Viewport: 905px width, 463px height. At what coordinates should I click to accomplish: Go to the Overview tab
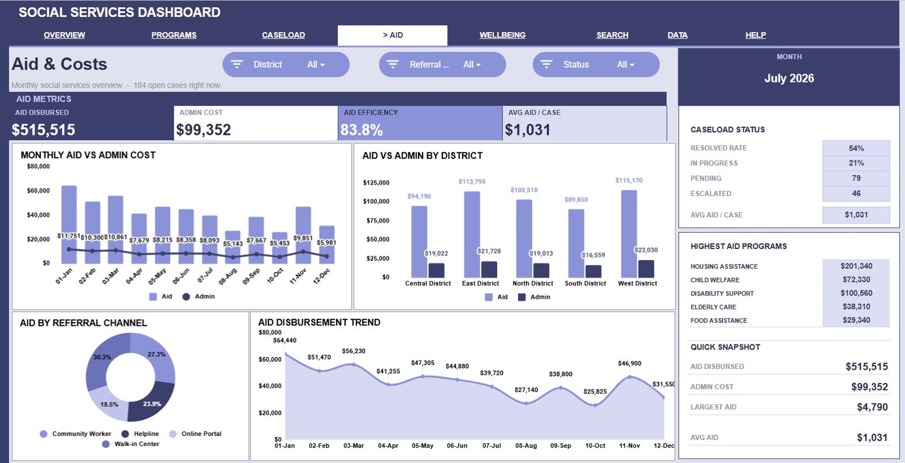[x=64, y=35]
